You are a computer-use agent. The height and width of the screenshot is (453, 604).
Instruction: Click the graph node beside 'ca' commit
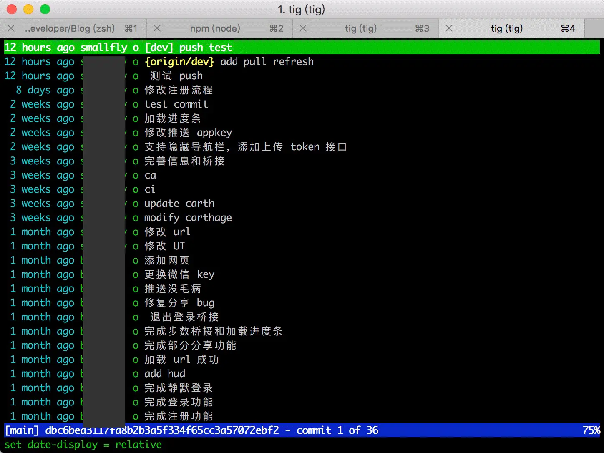136,175
